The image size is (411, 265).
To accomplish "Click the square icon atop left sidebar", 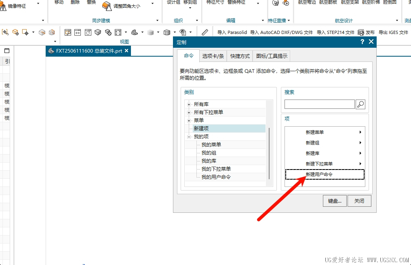I will (7, 51).
